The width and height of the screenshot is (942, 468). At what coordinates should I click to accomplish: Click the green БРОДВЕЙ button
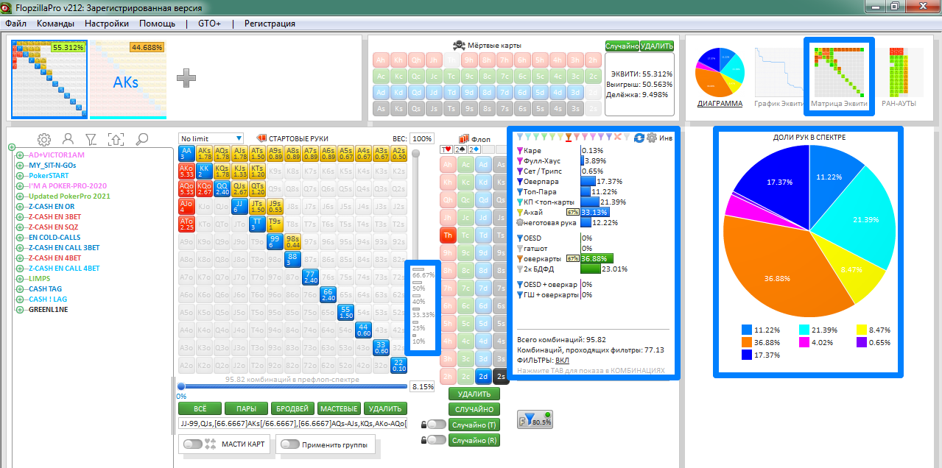tap(292, 408)
